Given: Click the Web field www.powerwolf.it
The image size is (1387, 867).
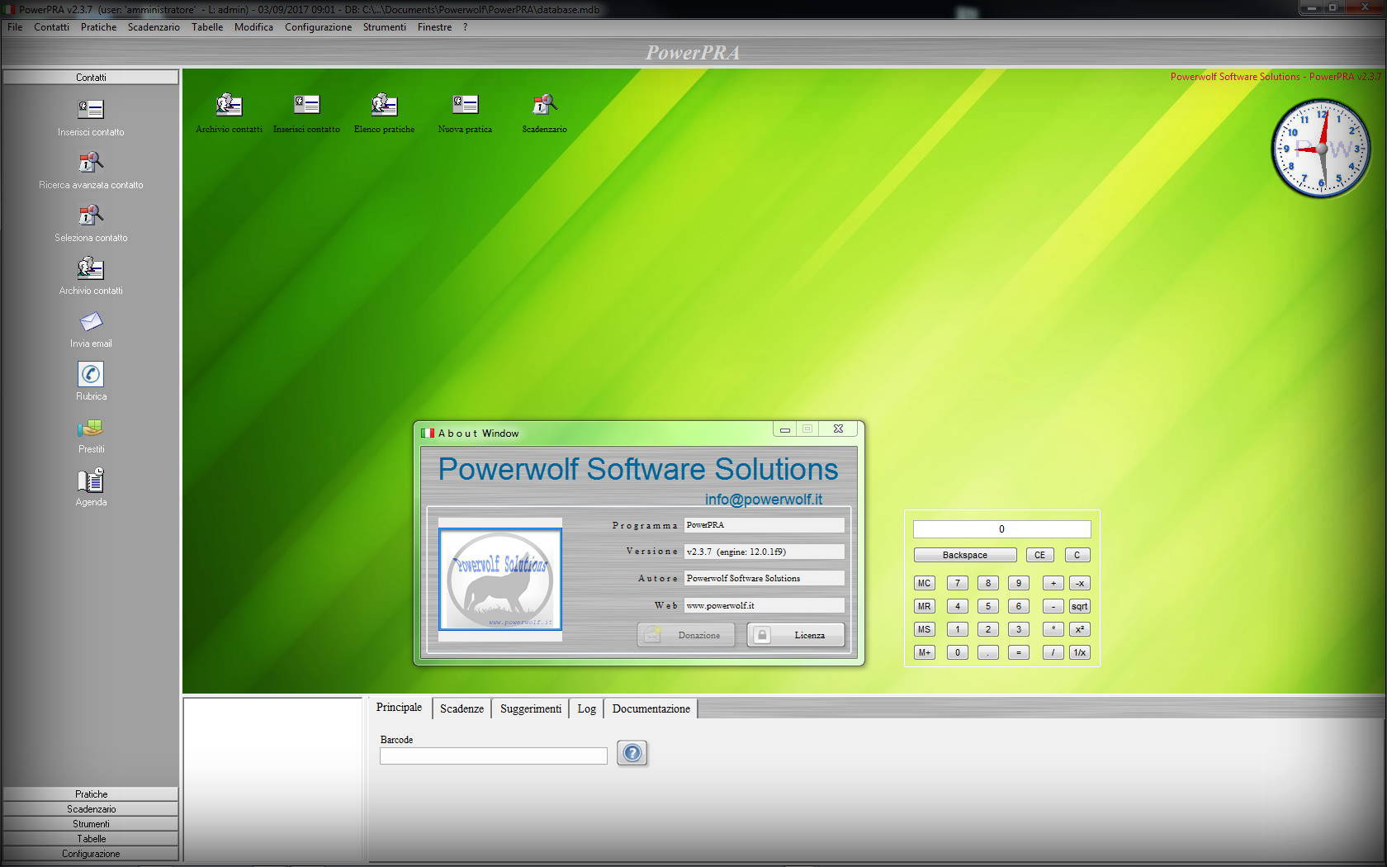Looking at the screenshot, I should point(764,605).
